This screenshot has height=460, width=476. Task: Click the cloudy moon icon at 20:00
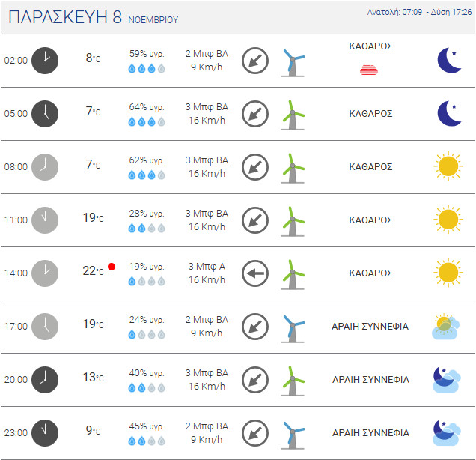(x=446, y=379)
